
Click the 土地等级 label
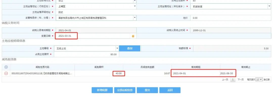point(44,48)
